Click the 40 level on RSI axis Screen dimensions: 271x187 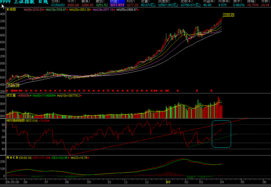click(3, 149)
